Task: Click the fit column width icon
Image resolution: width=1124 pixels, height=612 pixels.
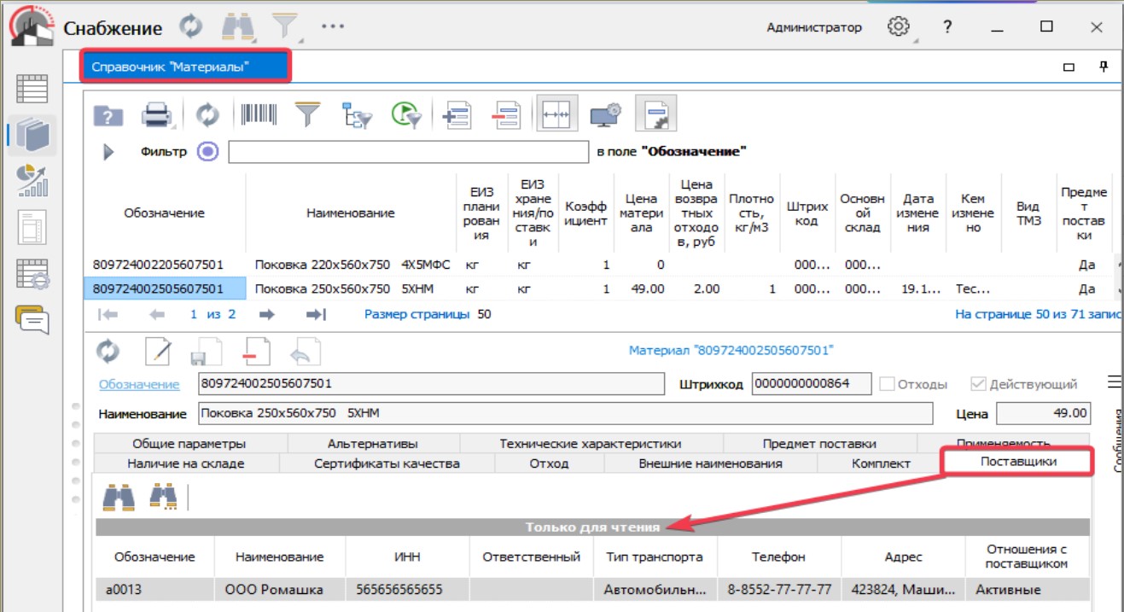Action: [556, 114]
